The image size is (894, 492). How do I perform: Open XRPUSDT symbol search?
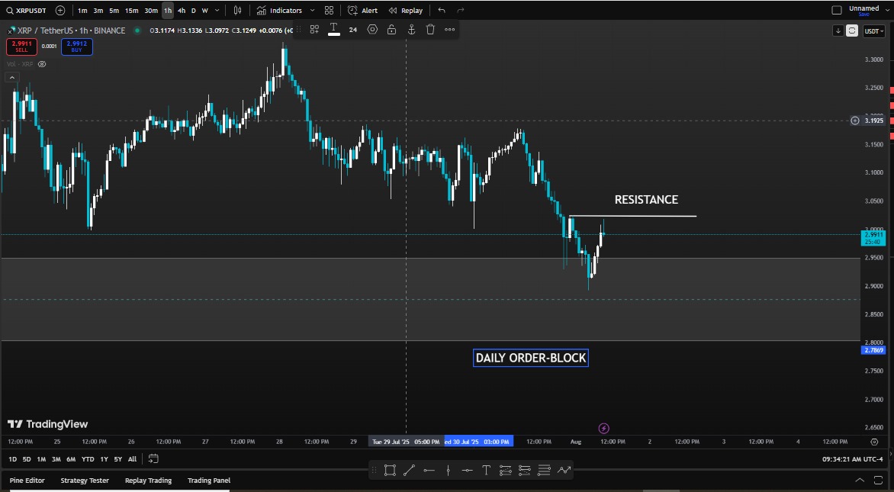point(26,10)
